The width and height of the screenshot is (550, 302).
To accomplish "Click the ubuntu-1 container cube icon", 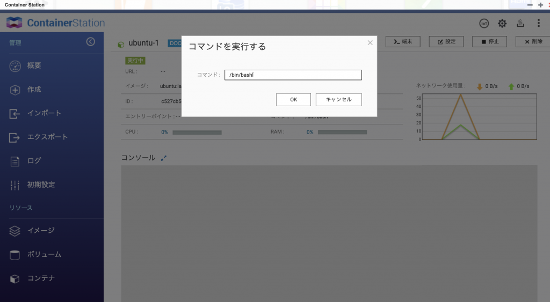I will pos(121,45).
